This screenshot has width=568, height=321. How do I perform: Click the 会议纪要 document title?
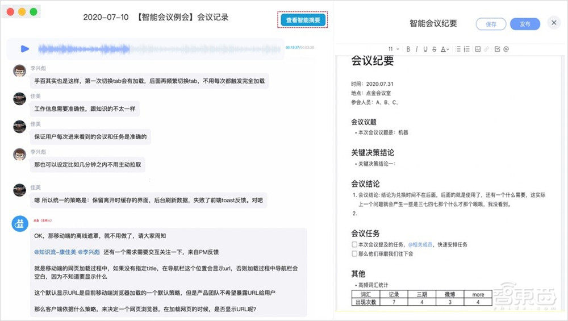[x=373, y=61]
